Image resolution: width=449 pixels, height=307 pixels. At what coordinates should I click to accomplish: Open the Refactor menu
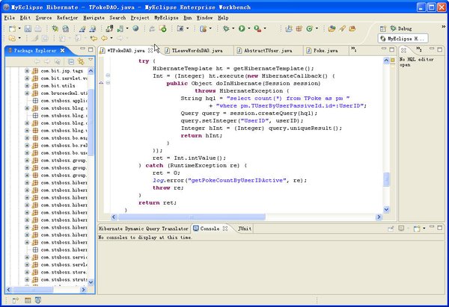(x=67, y=16)
